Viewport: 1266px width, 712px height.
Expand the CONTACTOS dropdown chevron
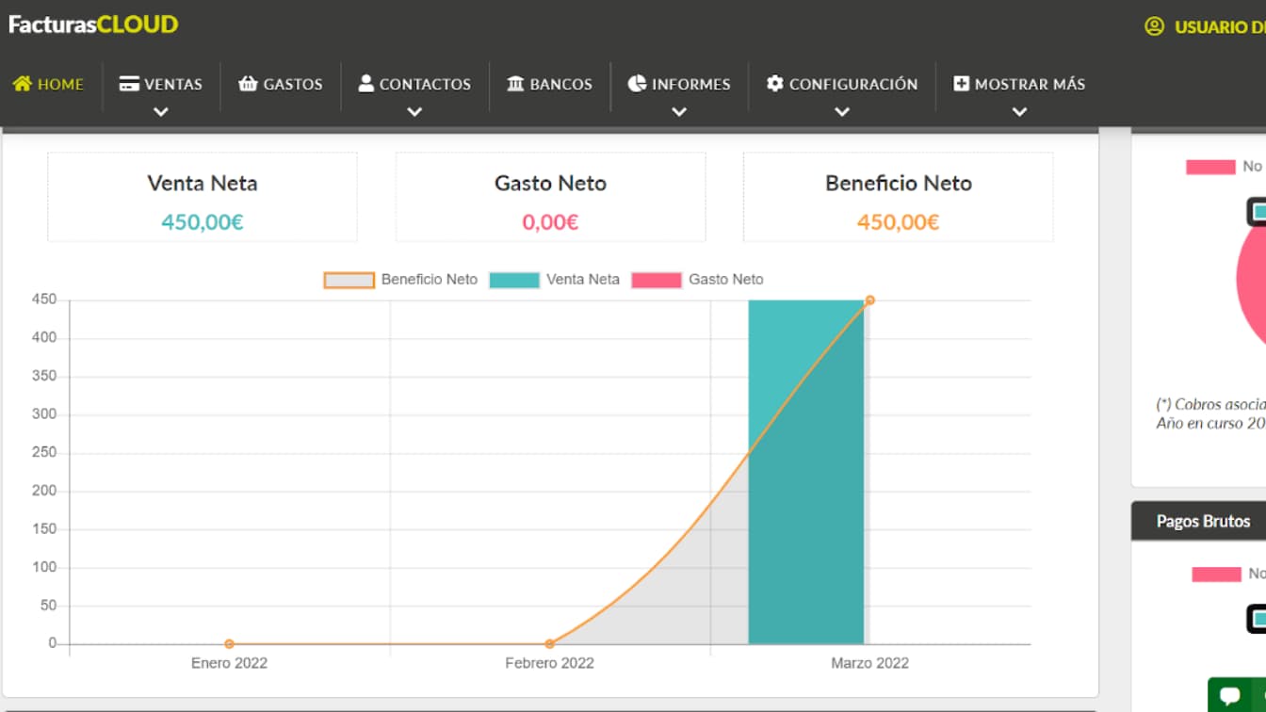coord(414,112)
